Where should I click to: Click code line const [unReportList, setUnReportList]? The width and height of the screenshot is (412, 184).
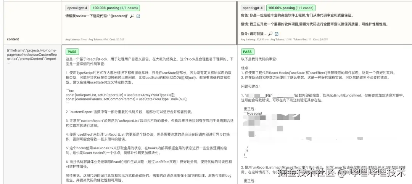pos(120,95)
